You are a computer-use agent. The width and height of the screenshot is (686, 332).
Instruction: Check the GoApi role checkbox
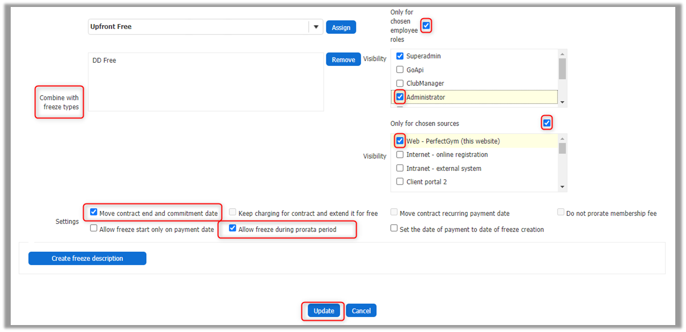tap(400, 70)
